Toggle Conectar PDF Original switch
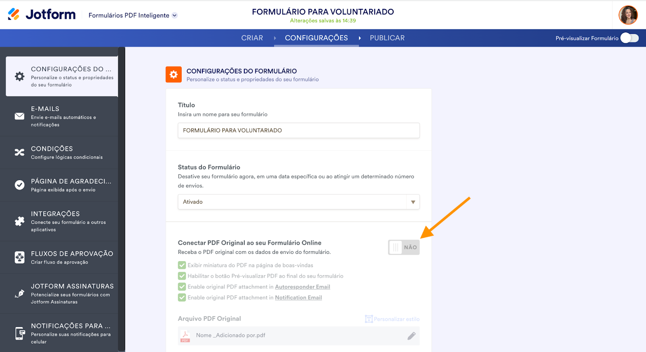This screenshot has width=646, height=352. [x=404, y=247]
